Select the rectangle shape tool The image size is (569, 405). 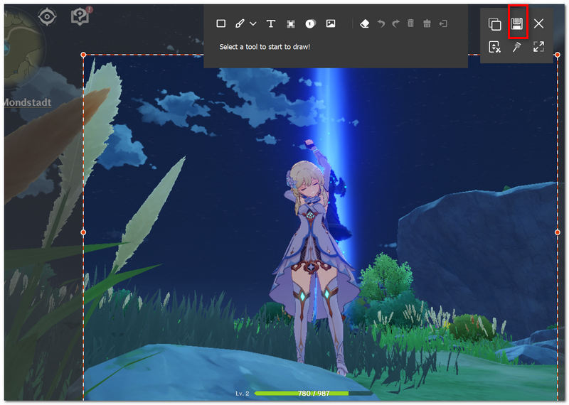coord(220,23)
